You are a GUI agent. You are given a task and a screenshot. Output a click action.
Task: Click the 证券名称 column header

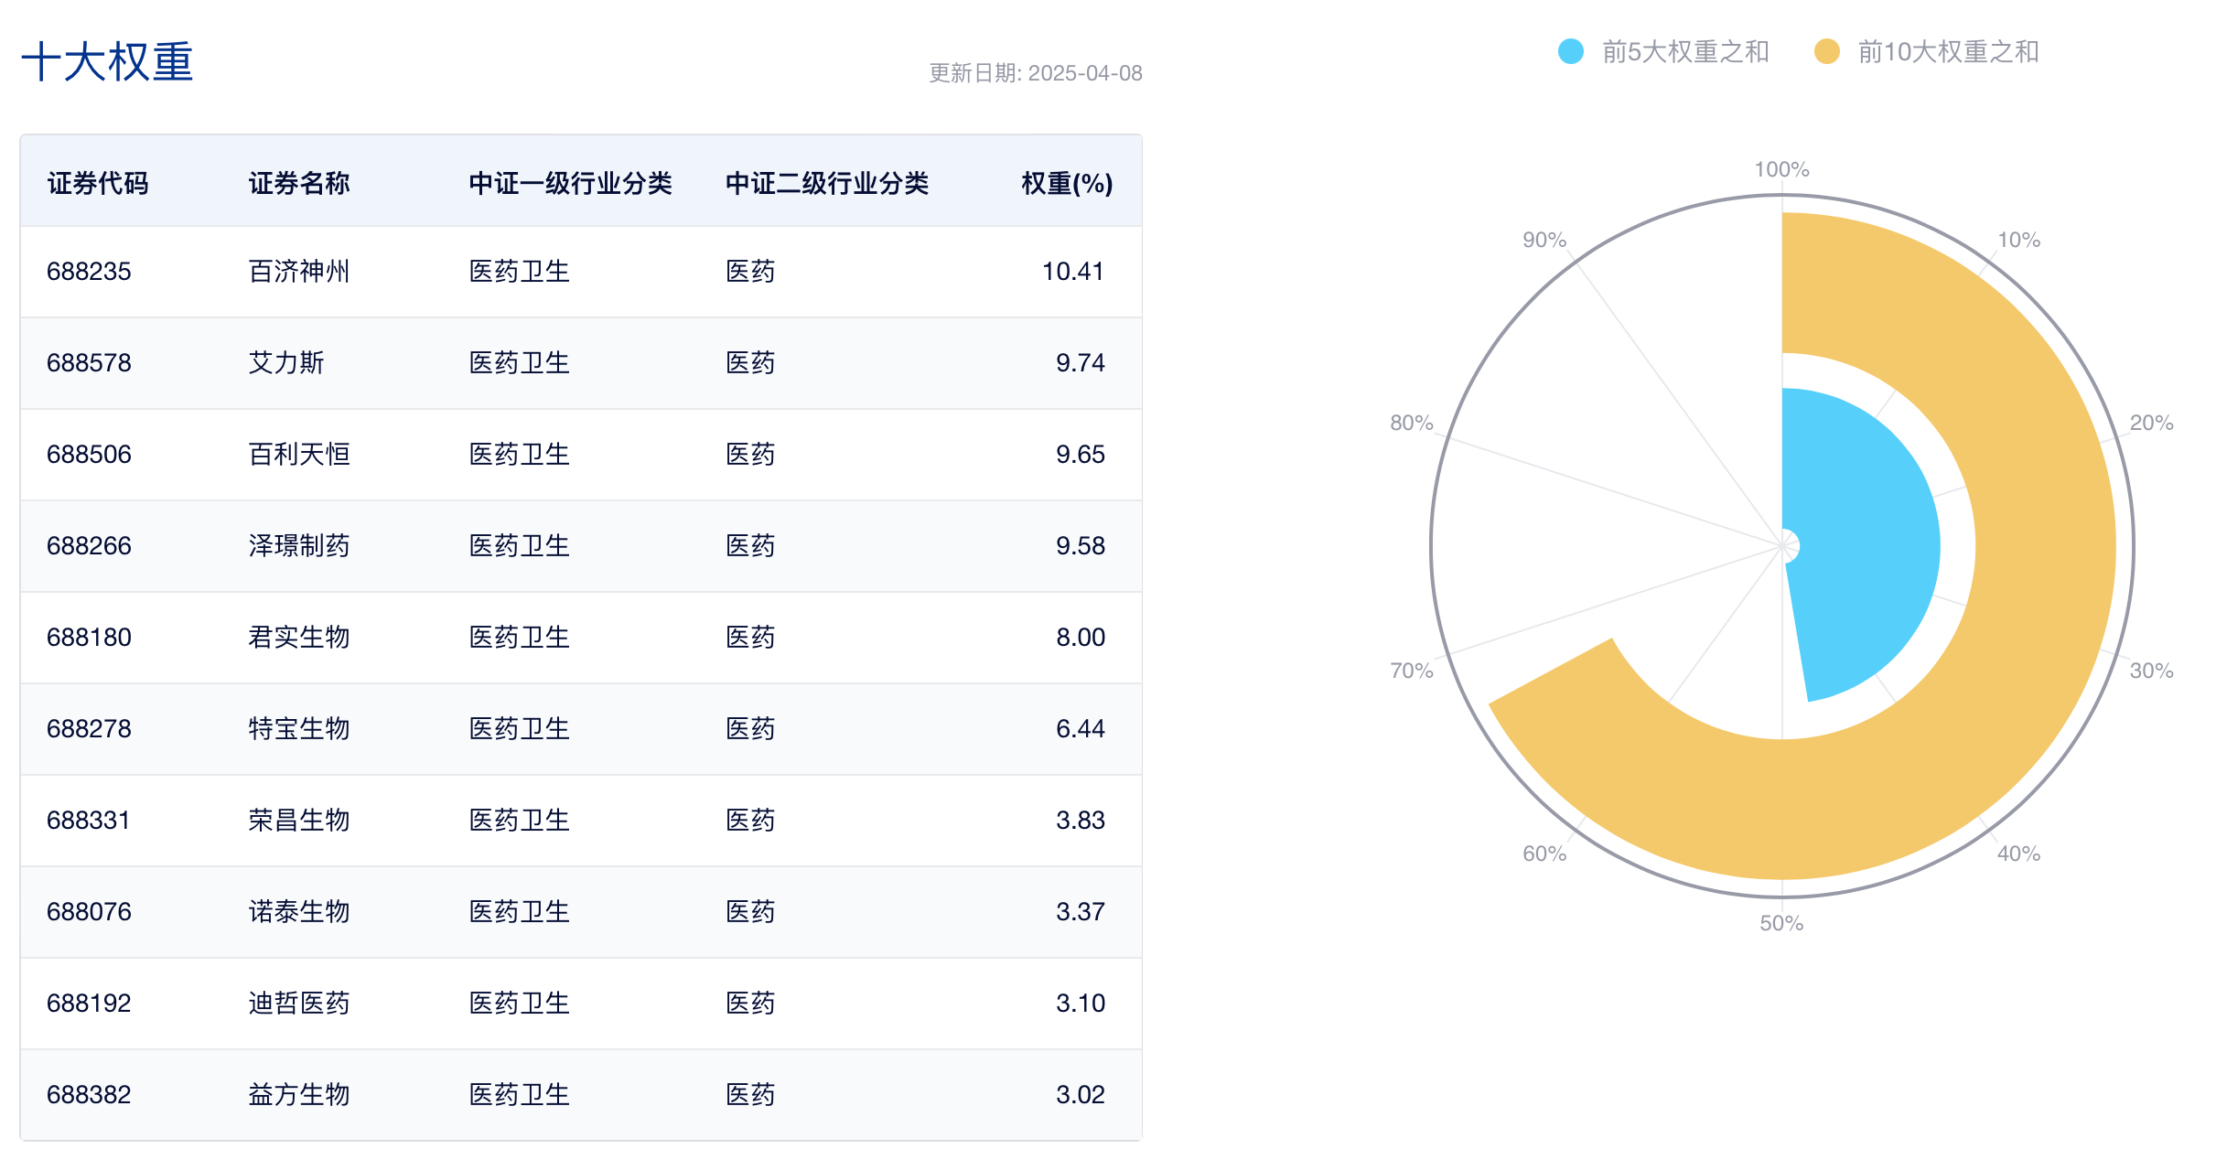click(299, 183)
